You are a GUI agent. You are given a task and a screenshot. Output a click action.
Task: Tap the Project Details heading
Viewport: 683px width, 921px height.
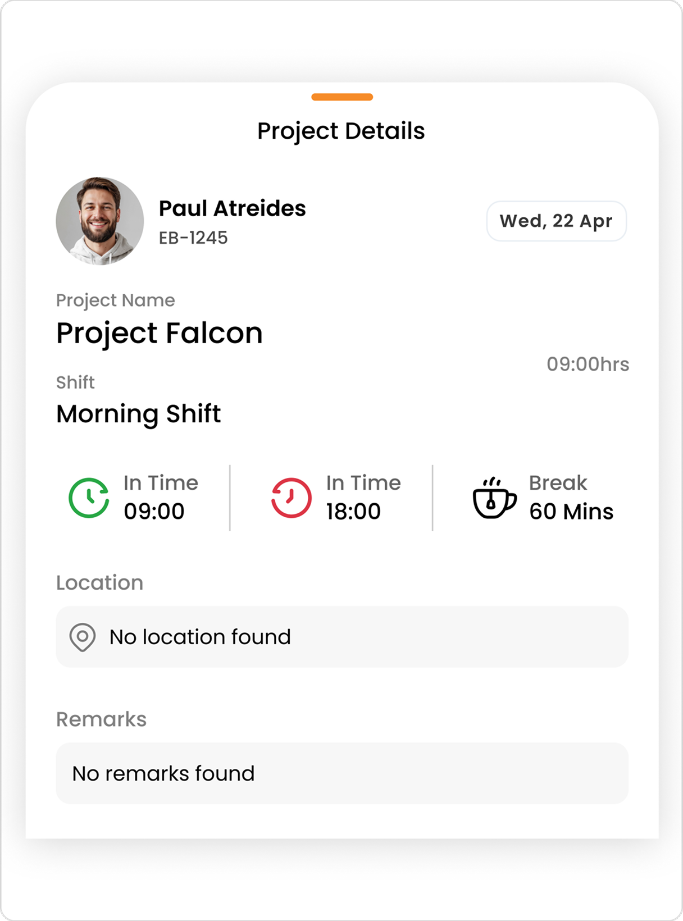[x=341, y=131]
